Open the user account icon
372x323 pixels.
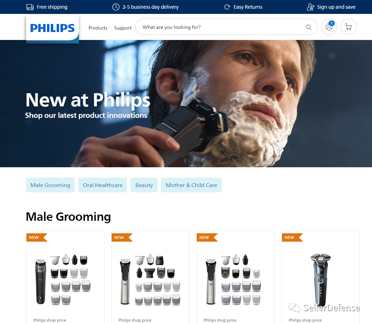pos(329,27)
